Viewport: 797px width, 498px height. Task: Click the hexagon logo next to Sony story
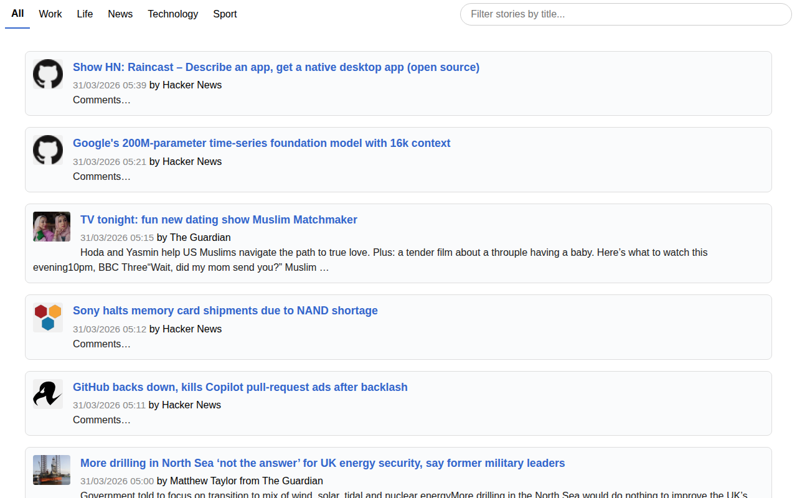[48, 317]
